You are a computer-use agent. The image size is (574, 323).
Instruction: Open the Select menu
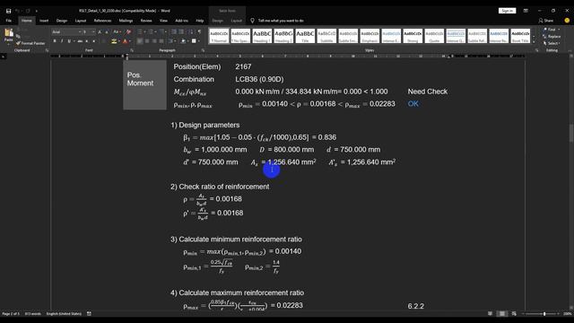click(552, 43)
